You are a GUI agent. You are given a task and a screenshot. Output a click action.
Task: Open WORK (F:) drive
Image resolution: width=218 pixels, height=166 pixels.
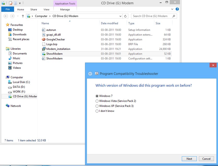click(19, 92)
